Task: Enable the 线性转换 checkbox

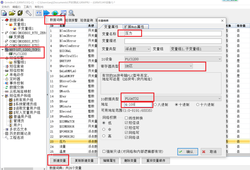Action: click(x=126, y=118)
